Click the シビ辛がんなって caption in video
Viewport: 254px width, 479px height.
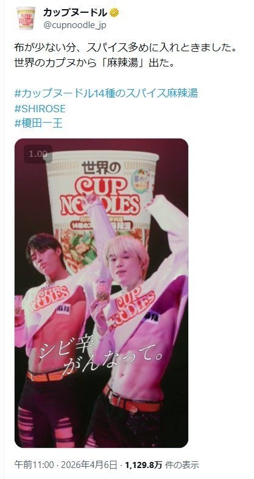click(101, 356)
